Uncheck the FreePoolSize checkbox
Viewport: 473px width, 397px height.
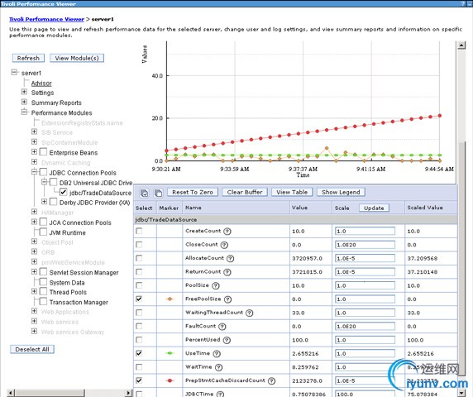(x=139, y=299)
